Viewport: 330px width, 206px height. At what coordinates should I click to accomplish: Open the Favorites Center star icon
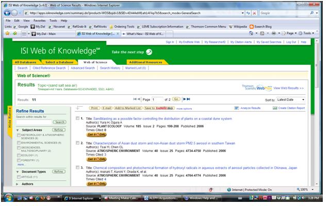[8, 33]
